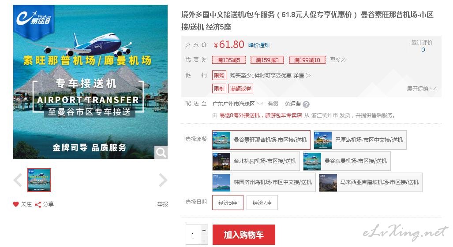453x247 pixels.
Task: Choose 马来西亚吉隆坡机场-市区接/送机 package
Action: (371, 182)
